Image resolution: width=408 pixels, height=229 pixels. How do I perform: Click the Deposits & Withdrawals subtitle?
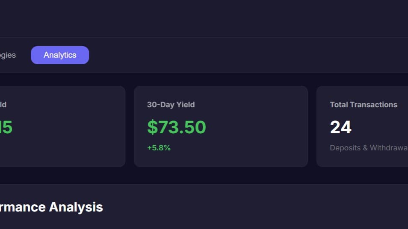tap(368, 148)
